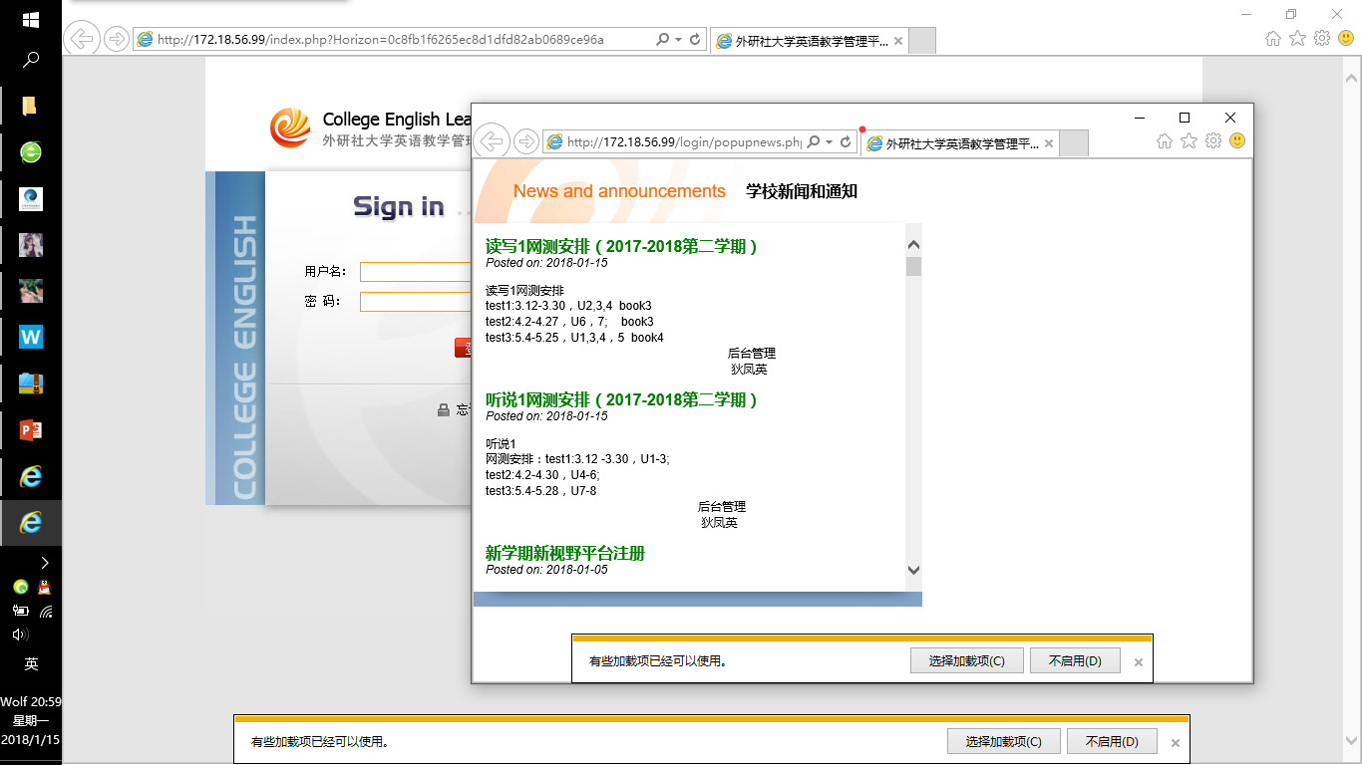Click the smiley feedback icon in popup
Screen dimensions: 1362x765
coord(1237,141)
